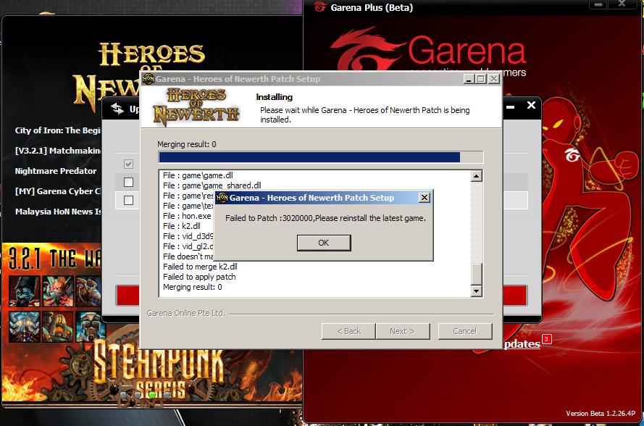Click the Updates link in Garena Plus

pyautogui.click(x=522, y=344)
